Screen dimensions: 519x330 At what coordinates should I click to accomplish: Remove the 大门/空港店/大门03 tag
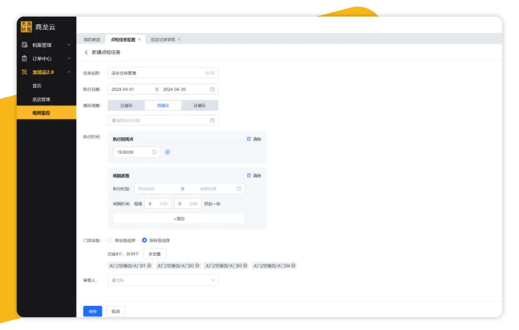point(245,266)
